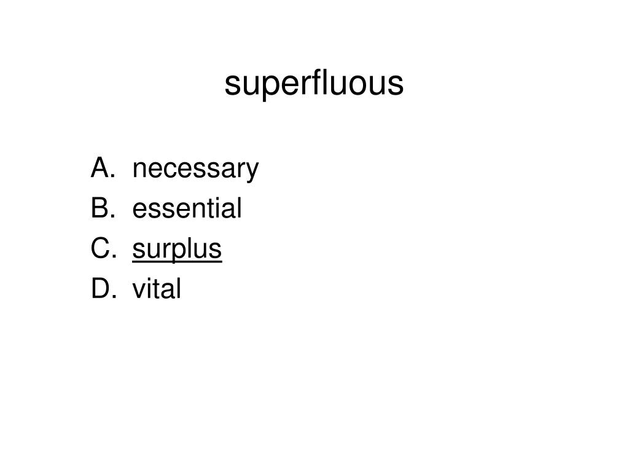This screenshot has width=629, height=472.
Task: Open the underlined word 'surplus'
Action: pos(177,250)
